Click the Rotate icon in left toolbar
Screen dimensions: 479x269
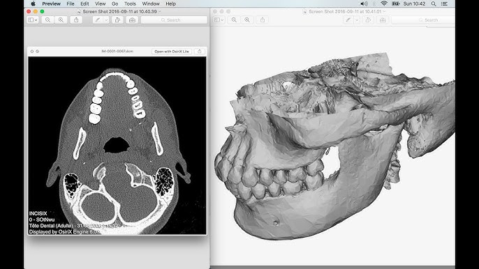pos(117,20)
